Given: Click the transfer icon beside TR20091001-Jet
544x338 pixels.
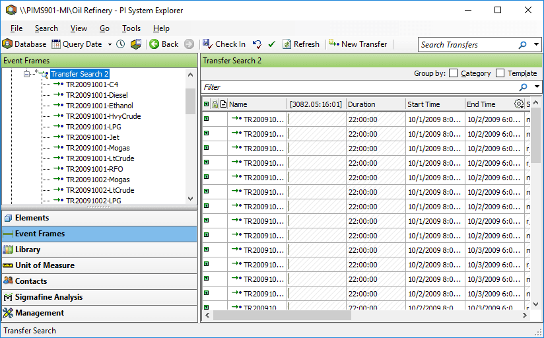Looking at the screenshot, I should click(x=58, y=137).
